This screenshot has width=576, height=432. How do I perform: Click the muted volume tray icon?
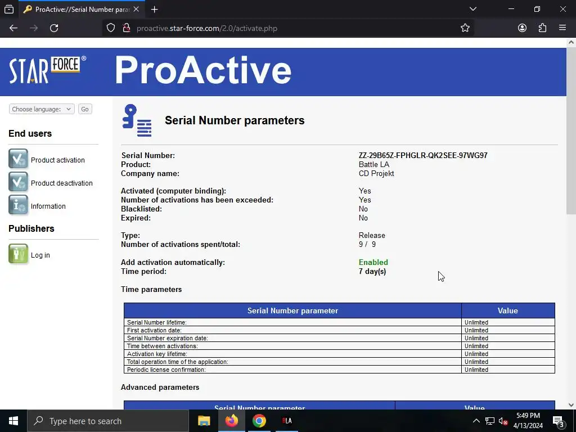[503, 421]
